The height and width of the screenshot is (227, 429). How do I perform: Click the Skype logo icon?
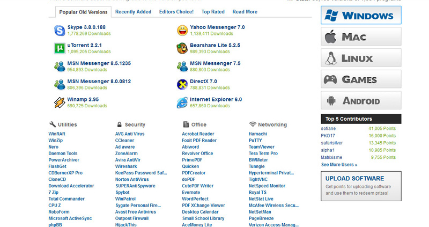point(60,31)
